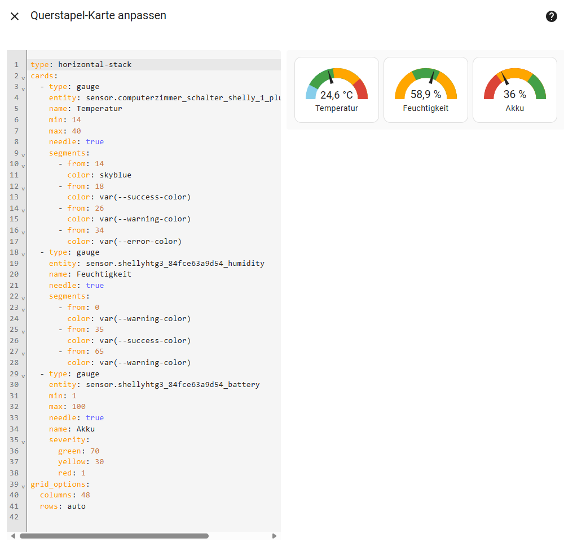
Task: Click the editor scrollbar's left arrow
Action: pos(14,536)
